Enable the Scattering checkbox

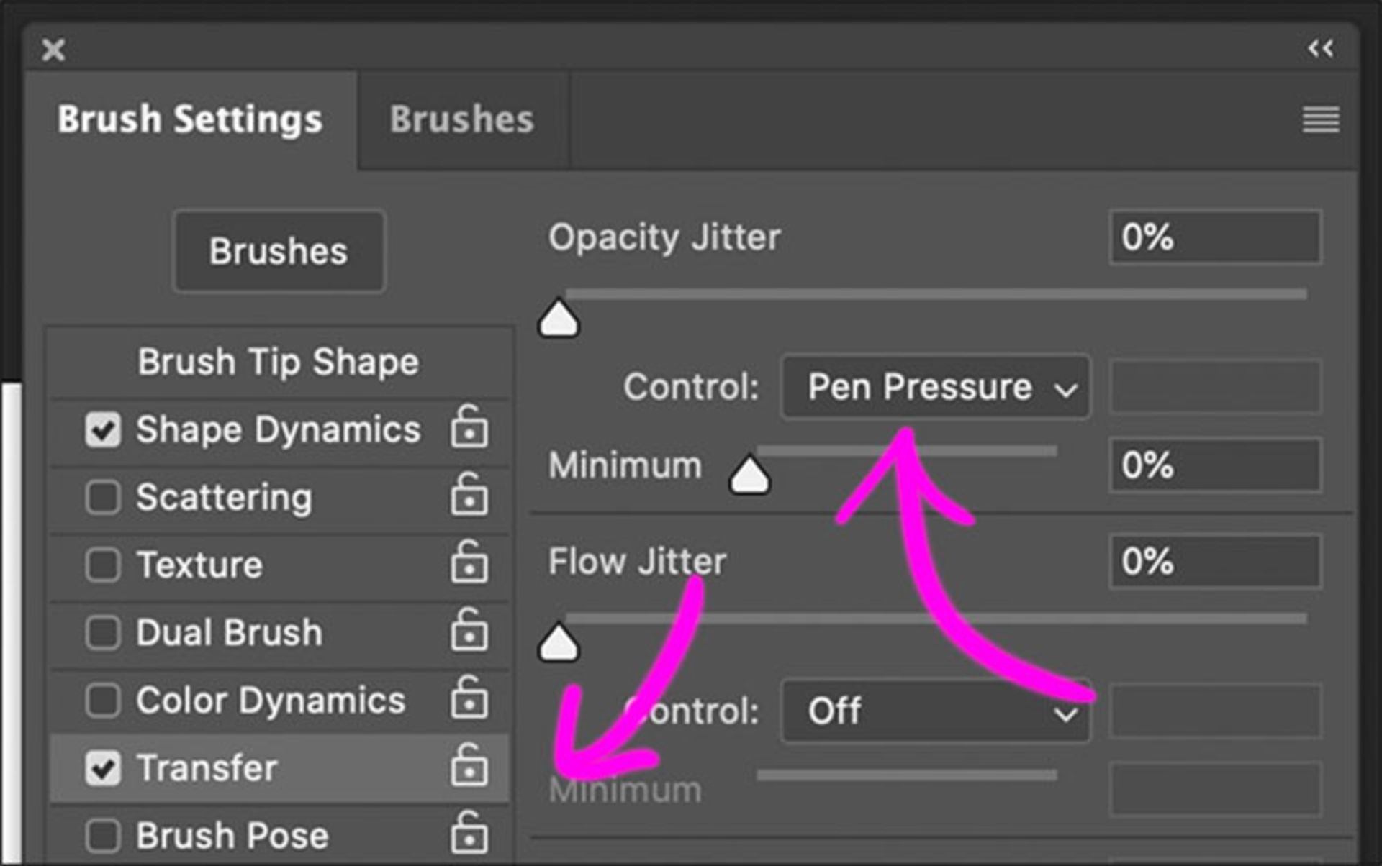pyautogui.click(x=102, y=497)
